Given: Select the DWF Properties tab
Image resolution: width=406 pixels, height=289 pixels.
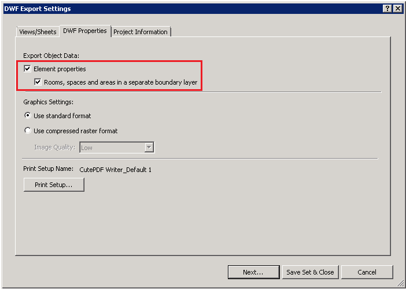Looking at the screenshot, I should tap(85, 31).
